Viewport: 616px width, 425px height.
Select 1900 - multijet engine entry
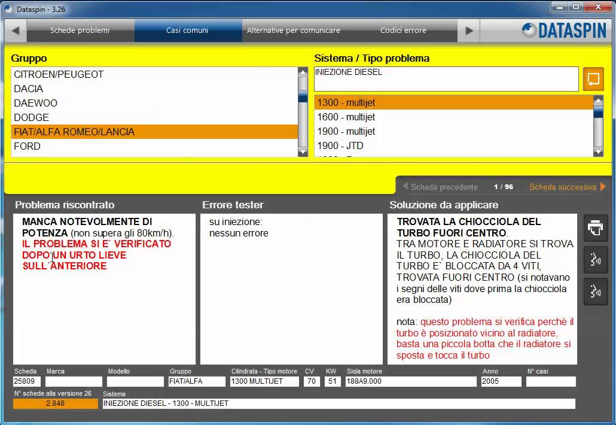point(454,131)
